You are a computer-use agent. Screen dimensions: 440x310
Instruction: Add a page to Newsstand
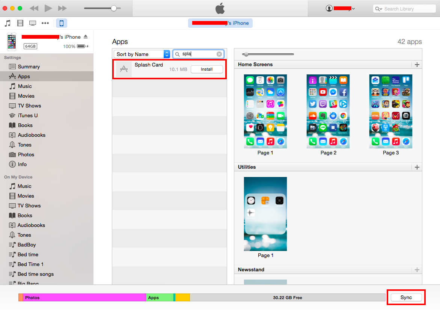(417, 269)
